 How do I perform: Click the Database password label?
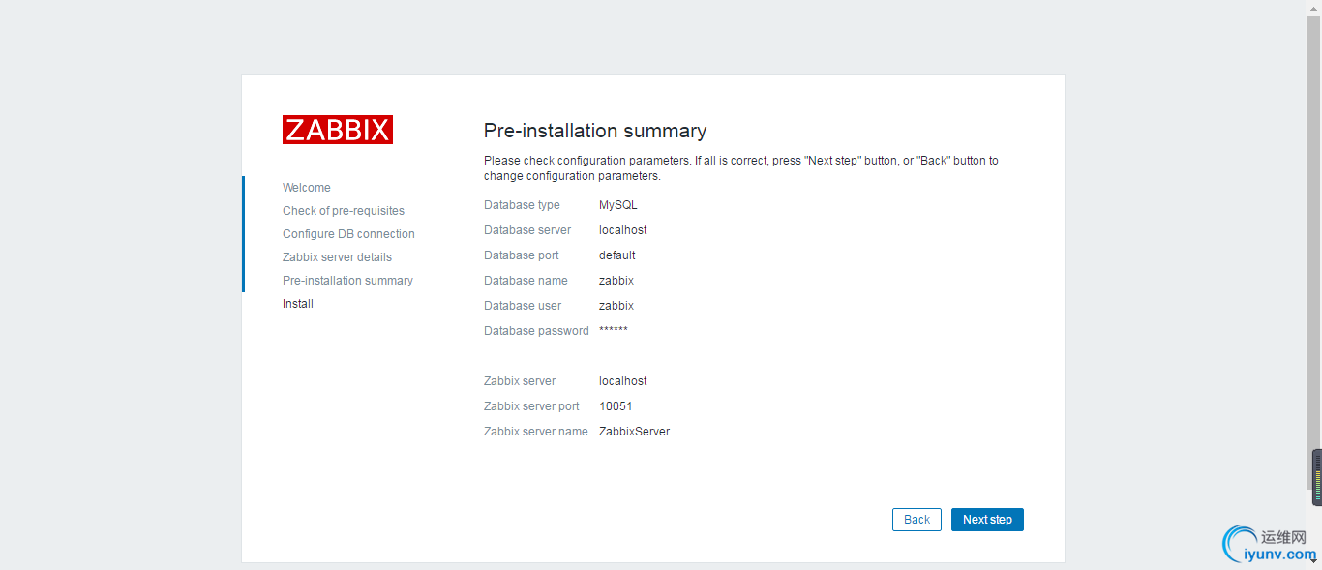click(536, 331)
